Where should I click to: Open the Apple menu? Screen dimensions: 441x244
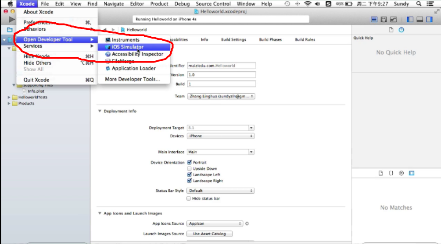[x=10, y=3]
